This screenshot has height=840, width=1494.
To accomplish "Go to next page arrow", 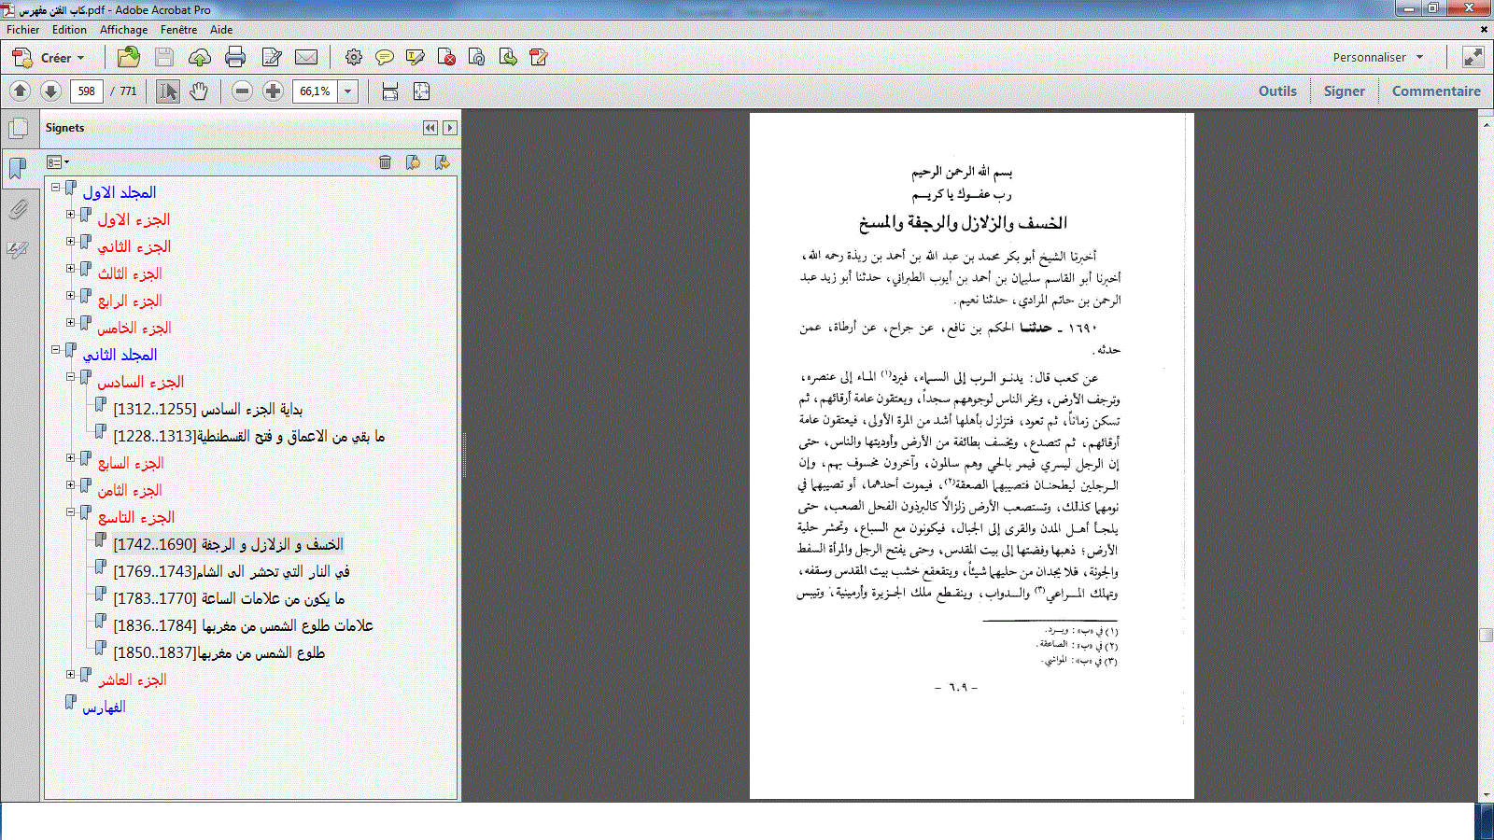I will 50,91.
